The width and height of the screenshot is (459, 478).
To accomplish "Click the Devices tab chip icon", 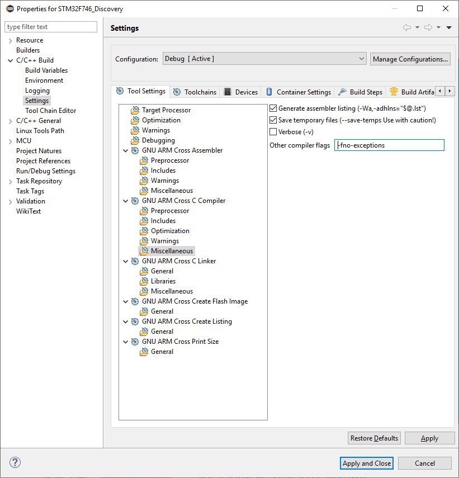I will (x=228, y=92).
